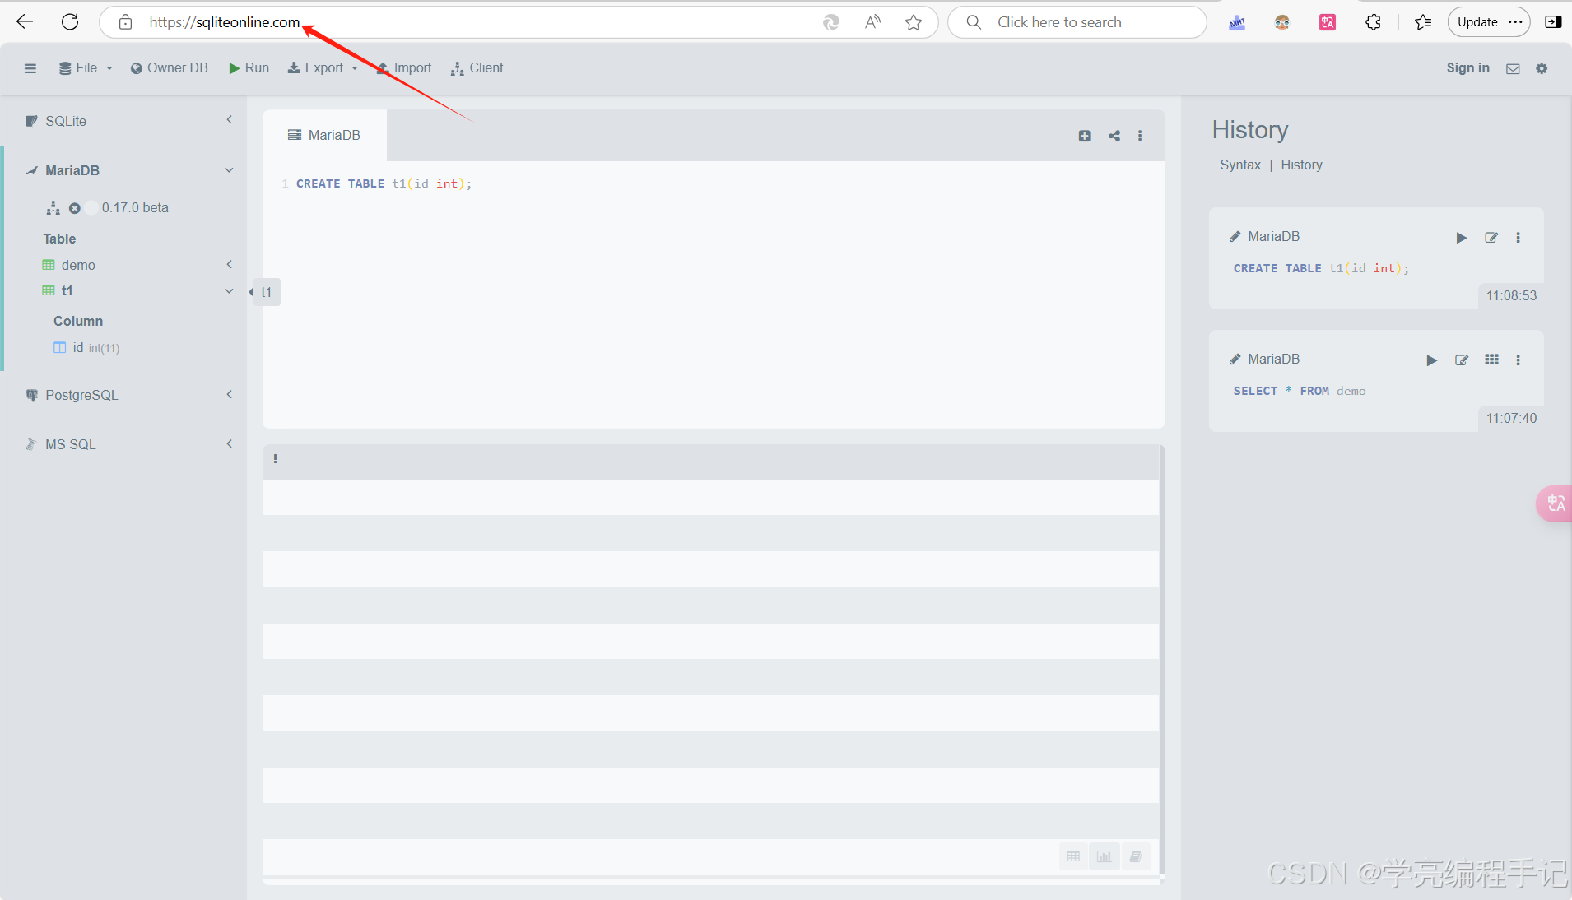Select the id int(11) column
Screen dimensions: 1572x900
click(x=87, y=347)
